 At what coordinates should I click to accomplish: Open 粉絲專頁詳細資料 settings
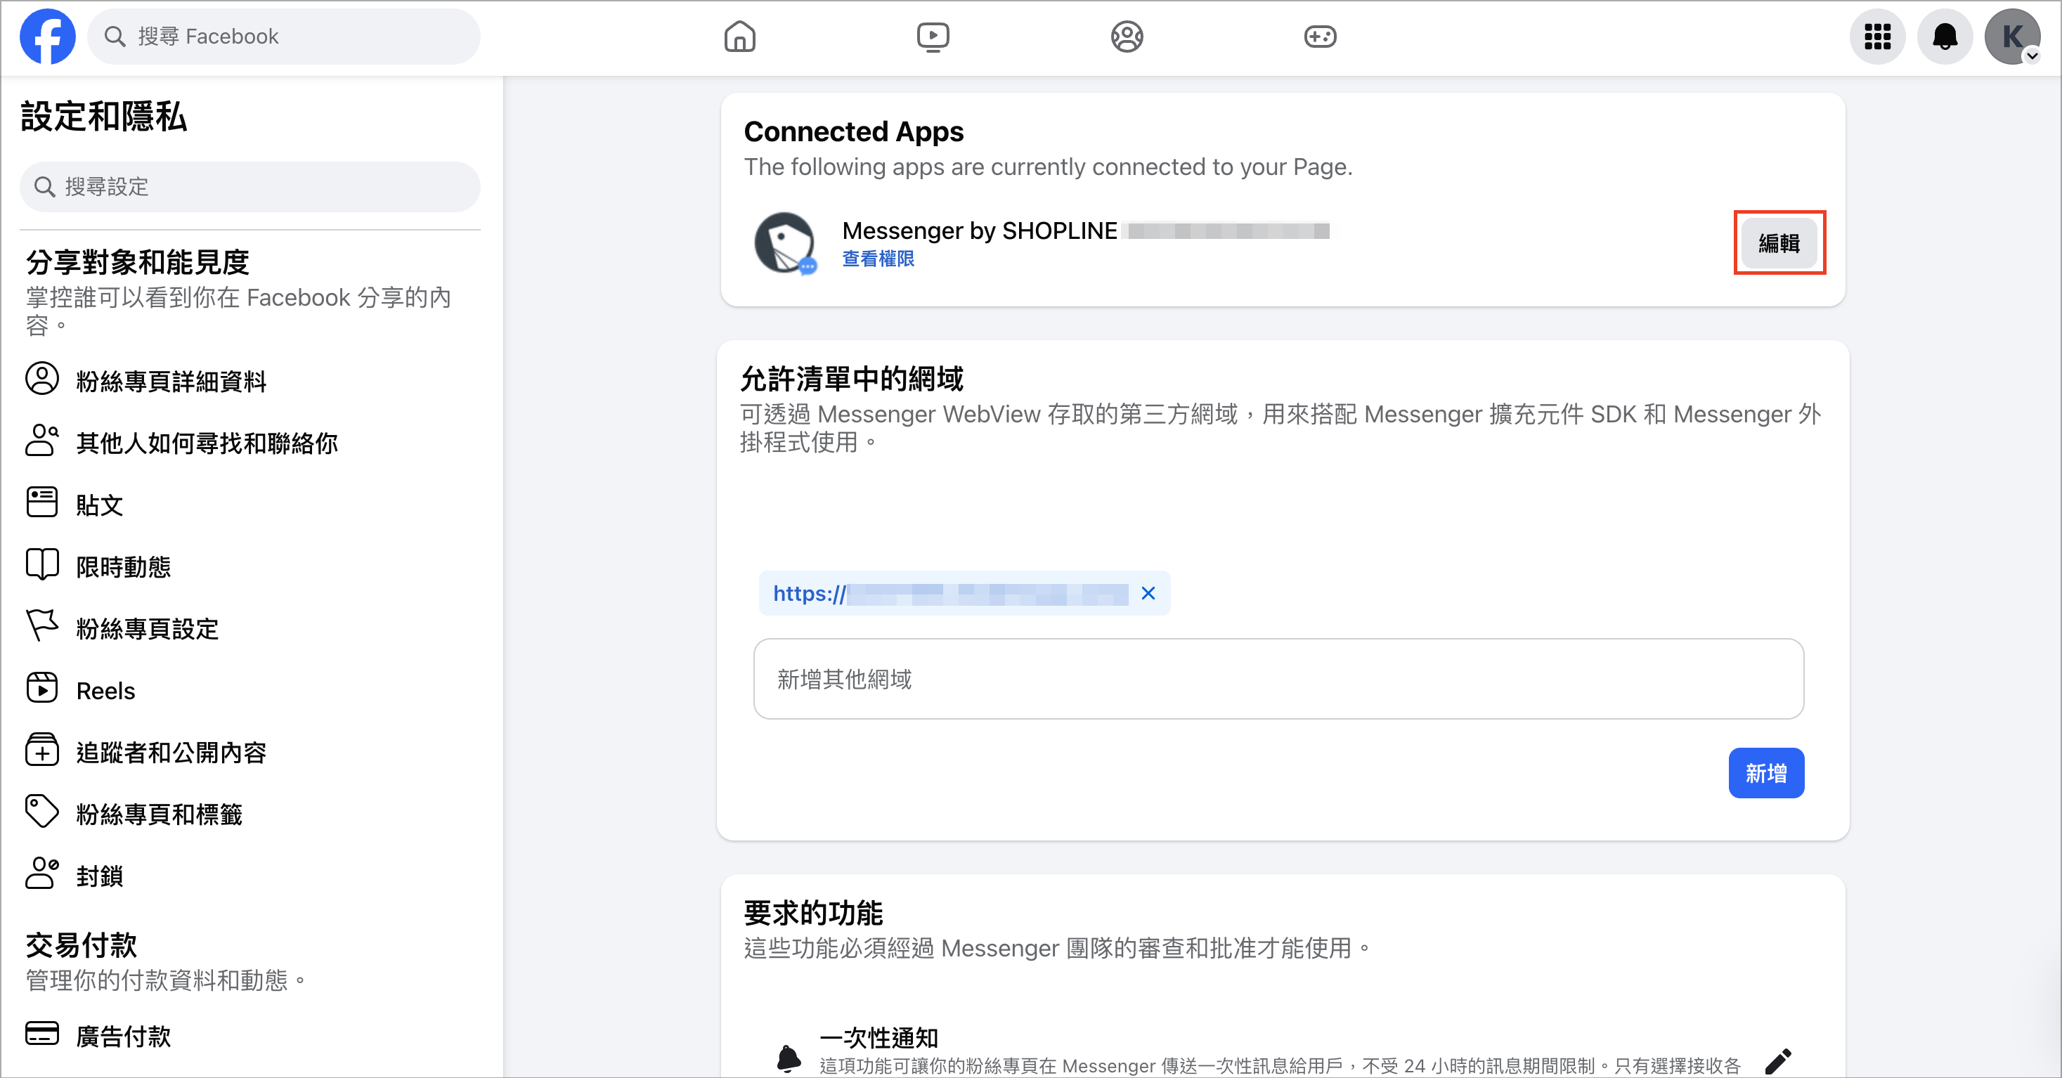(x=171, y=381)
